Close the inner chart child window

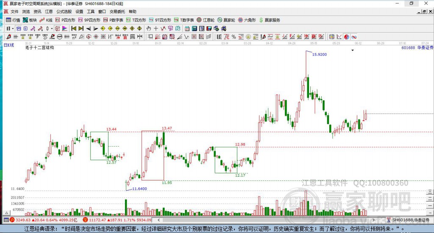pyautogui.click(x=431, y=11)
